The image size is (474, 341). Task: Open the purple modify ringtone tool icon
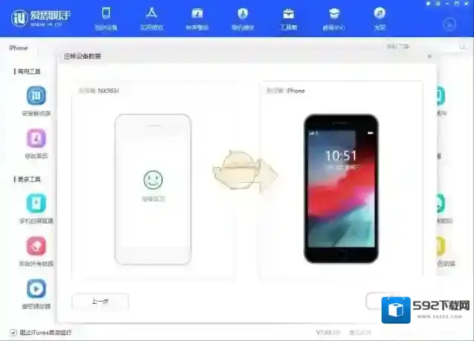pos(36,138)
